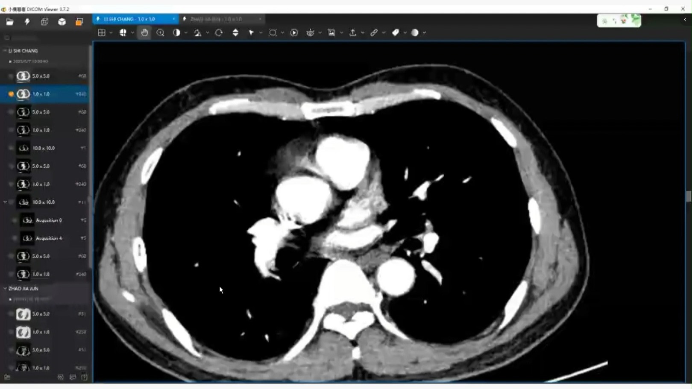Open the viewport layout grid tool
This screenshot has width=692, height=389.
point(102,32)
